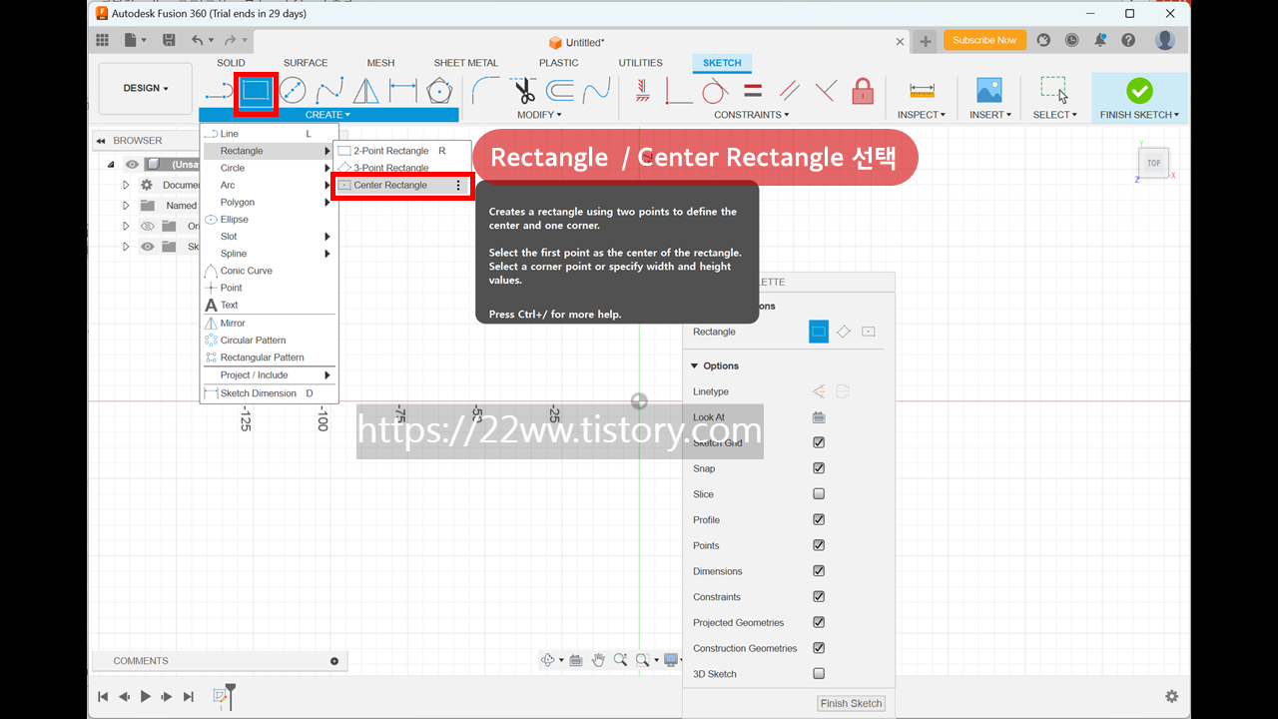The width and height of the screenshot is (1278, 719).
Task: Click the Select window selection icon
Action: [x=1054, y=91]
